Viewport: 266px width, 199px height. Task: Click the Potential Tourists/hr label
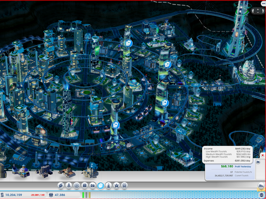(243, 172)
